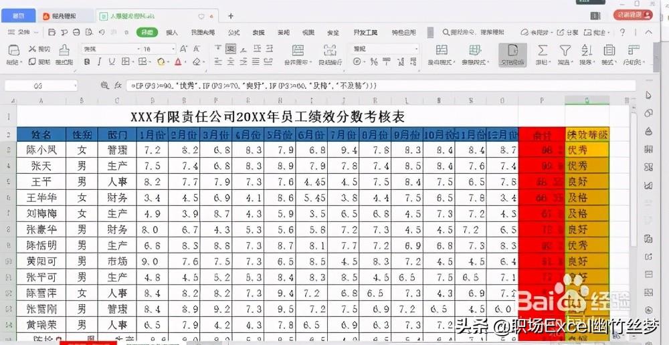
Task: Click the Share button
Action: tap(568, 32)
